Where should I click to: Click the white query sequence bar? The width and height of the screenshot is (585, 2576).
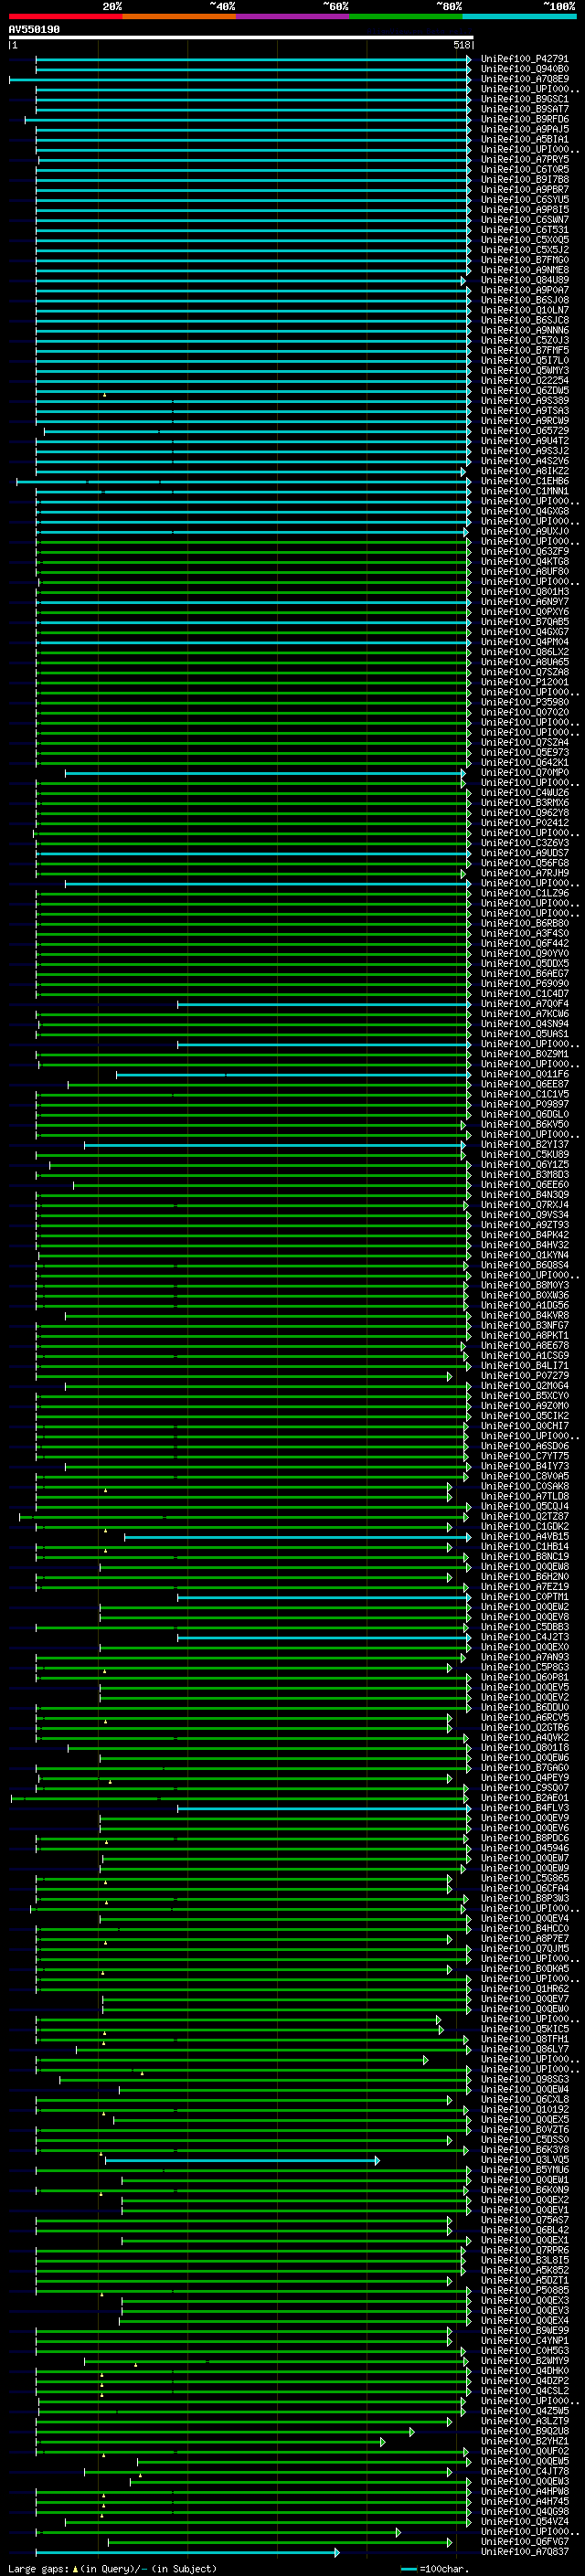[x=241, y=38]
